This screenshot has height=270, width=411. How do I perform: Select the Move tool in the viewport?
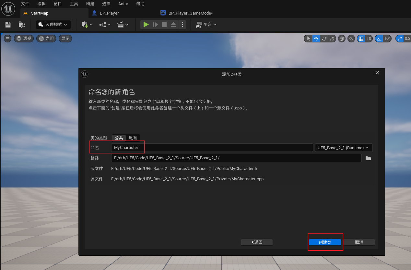(x=316, y=38)
